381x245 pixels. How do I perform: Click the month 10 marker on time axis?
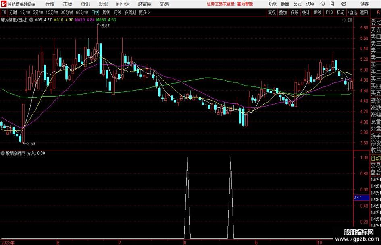click(x=320, y=243)
